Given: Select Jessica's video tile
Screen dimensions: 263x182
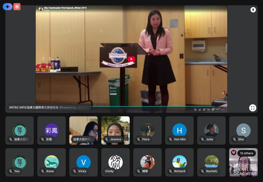Looking at the screenshot, I should click(x=115, y=130).
